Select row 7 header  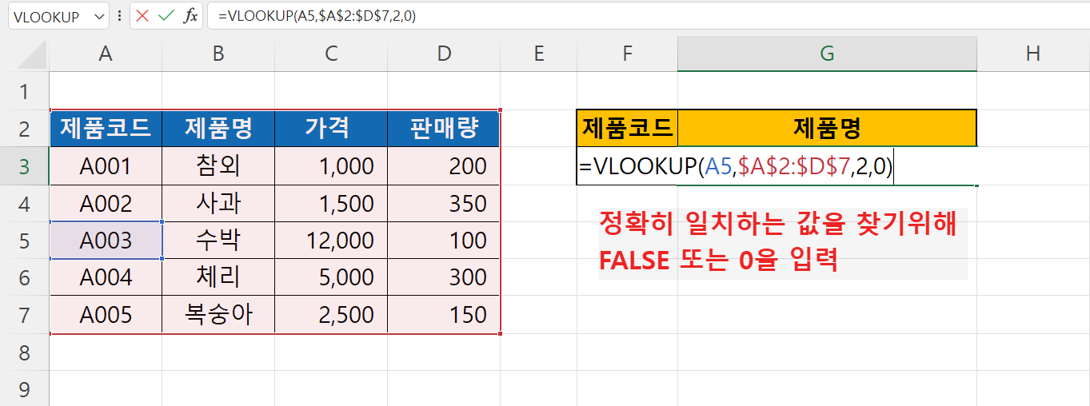tap(25, 315)
